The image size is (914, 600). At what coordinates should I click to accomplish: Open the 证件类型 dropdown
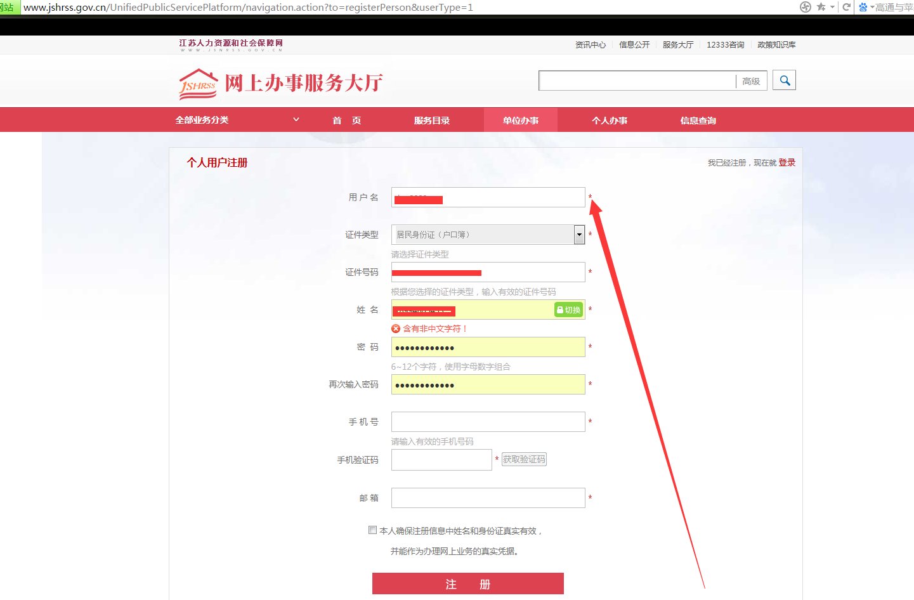pos(578,234)
